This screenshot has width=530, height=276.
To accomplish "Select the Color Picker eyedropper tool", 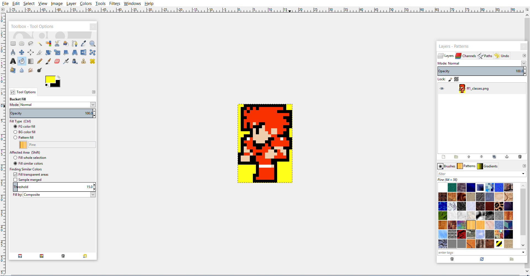I will pyautogui.click(x=83, y=44).
